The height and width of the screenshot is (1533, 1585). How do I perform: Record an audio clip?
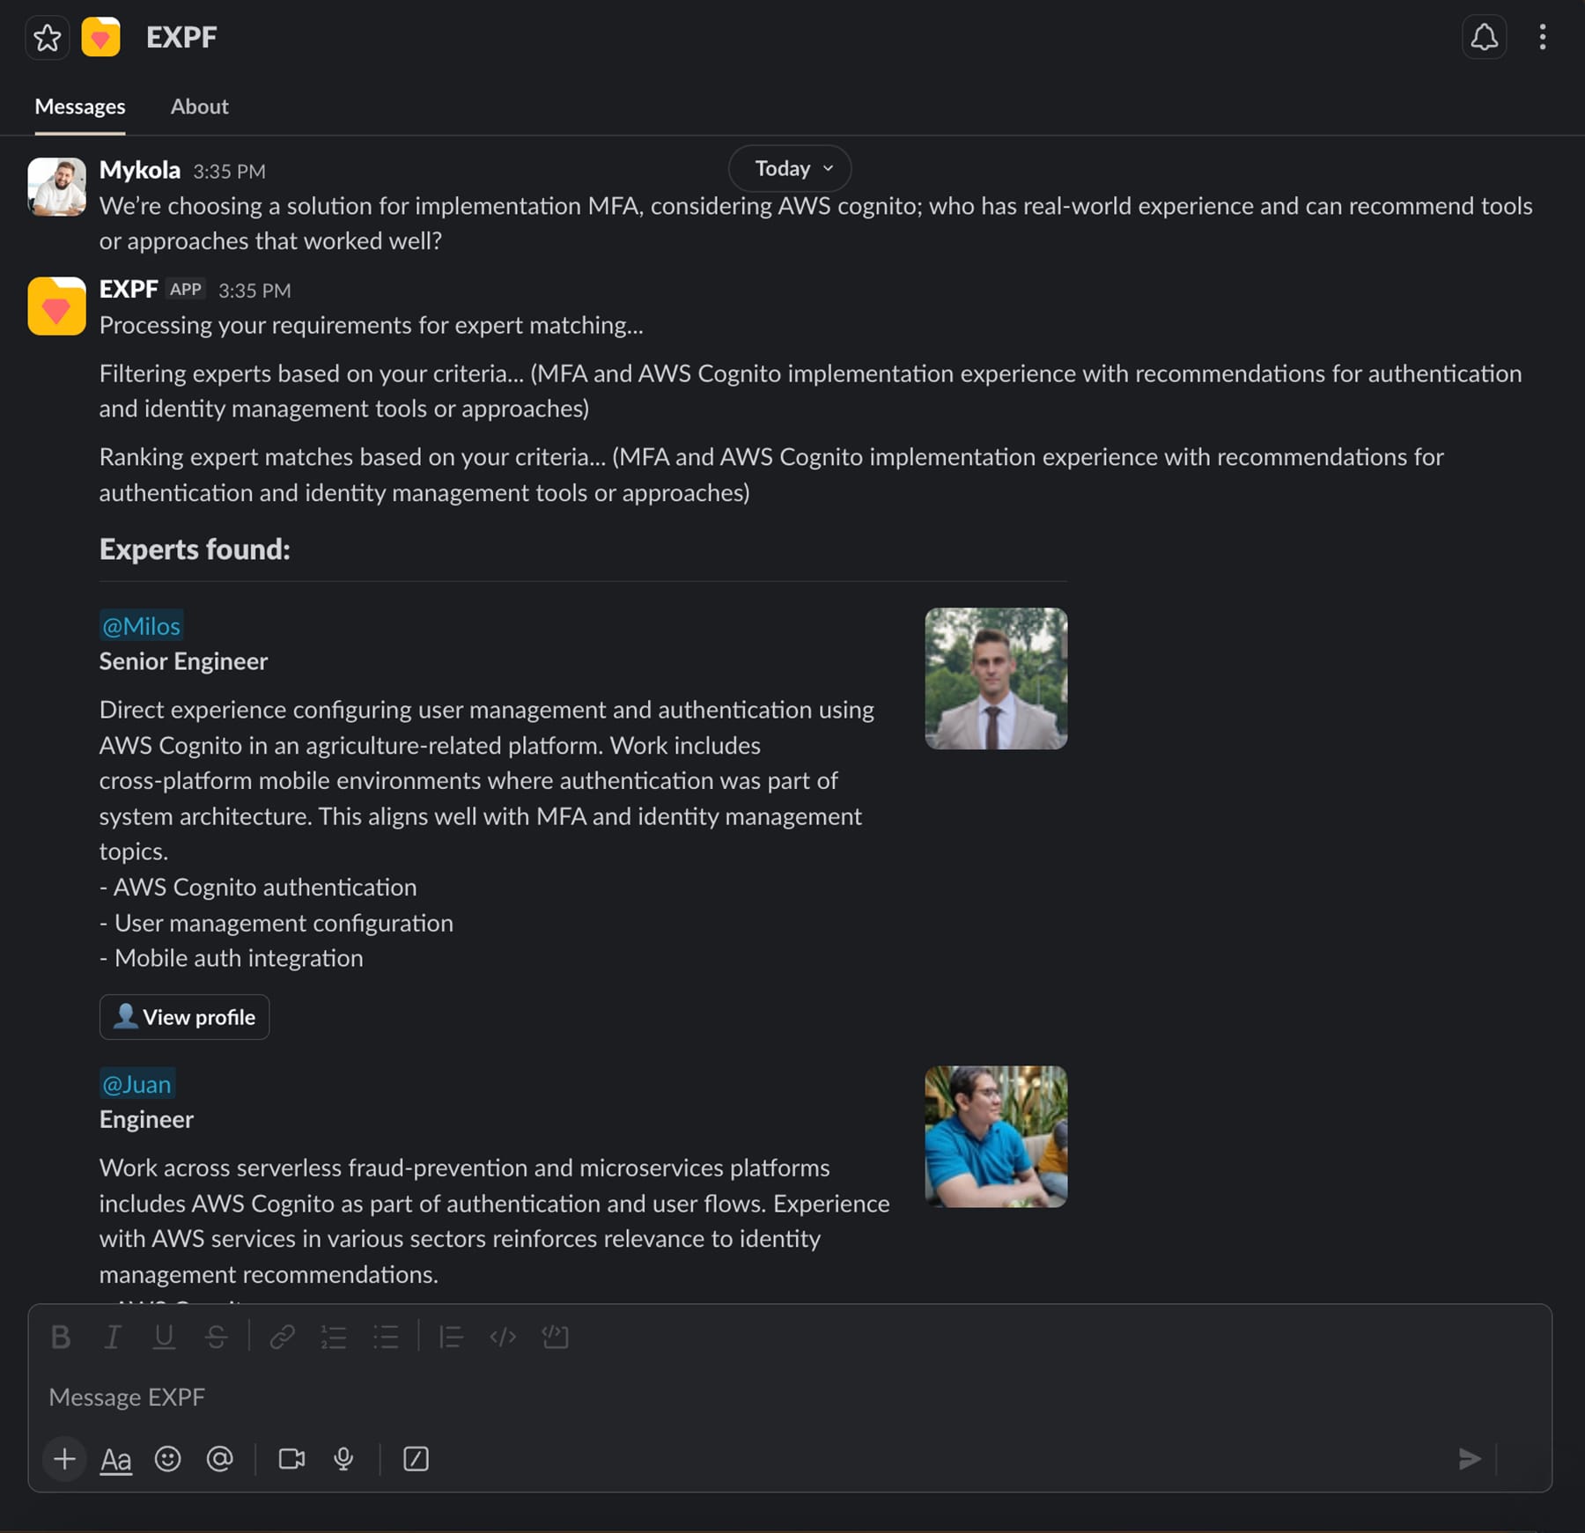[x=343, y=1459]
